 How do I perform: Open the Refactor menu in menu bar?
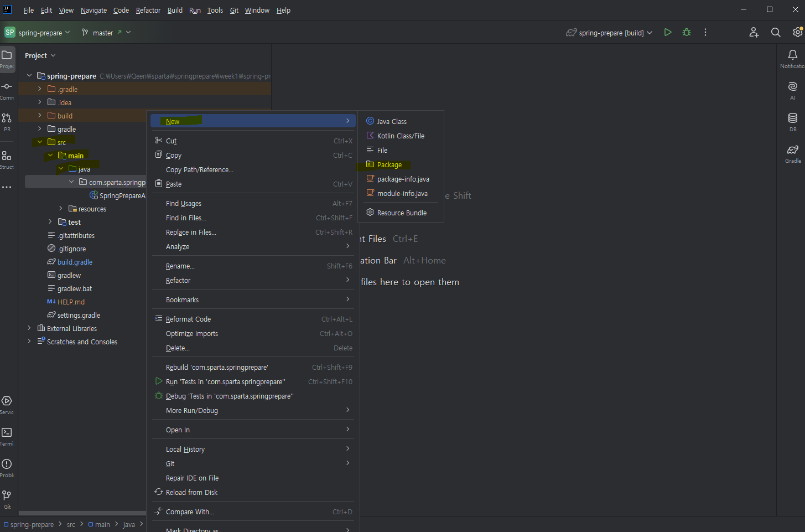point(148,10)
